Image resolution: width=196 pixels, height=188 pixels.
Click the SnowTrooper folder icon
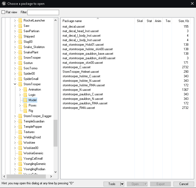tap(20, 58)
